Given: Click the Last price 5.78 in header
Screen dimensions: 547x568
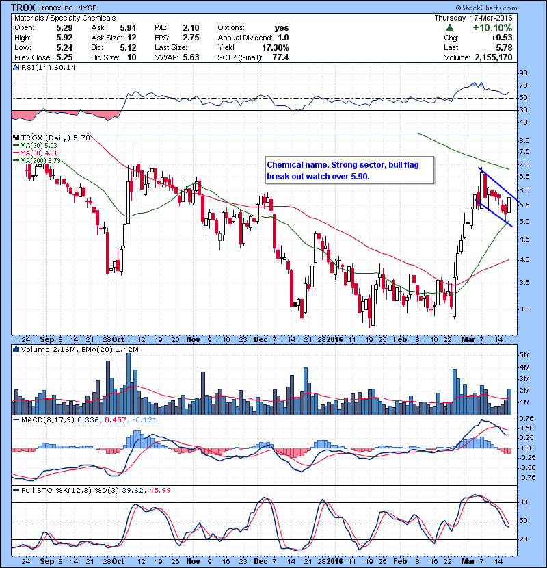Looking at the screenshot, I should click(x=504, y=47).
